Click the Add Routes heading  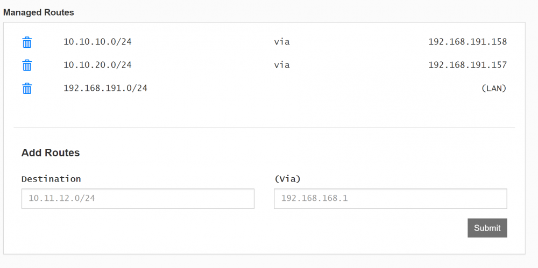pos(51,153)
